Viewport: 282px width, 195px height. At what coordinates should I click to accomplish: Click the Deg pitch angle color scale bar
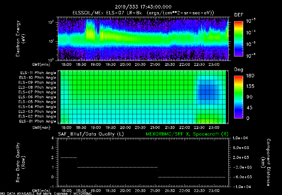tap(238, 97)
